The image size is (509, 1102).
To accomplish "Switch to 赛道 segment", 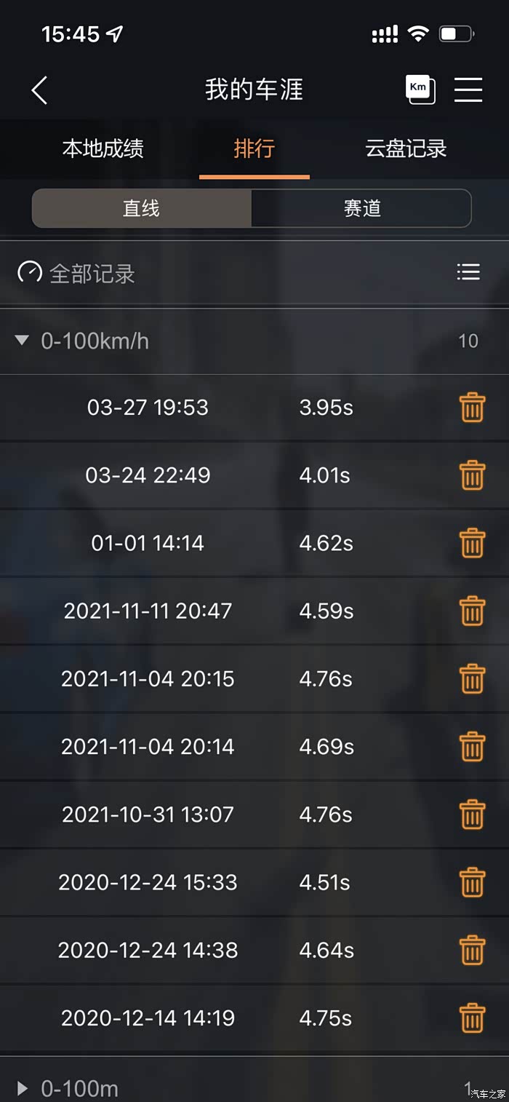I will coord(361,209).
